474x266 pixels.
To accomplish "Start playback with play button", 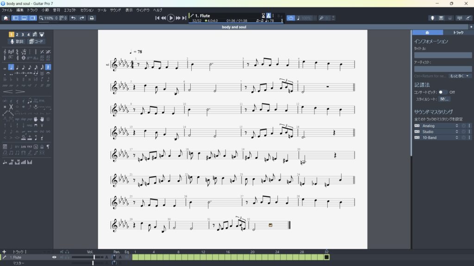I will coord(171,18).
